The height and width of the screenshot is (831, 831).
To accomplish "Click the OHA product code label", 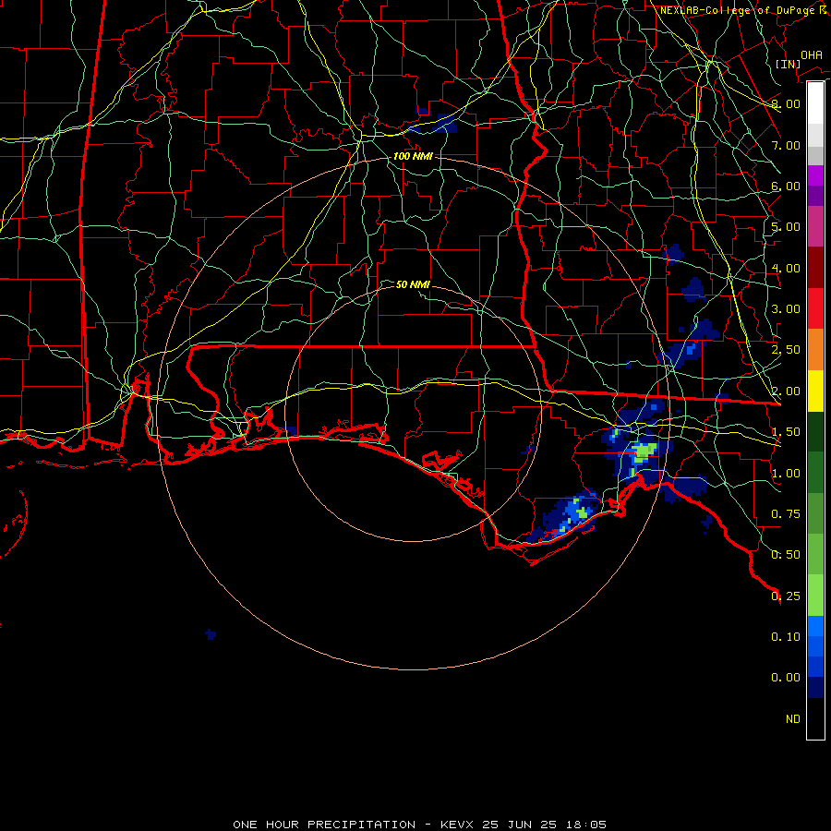I will click(812, 55).
